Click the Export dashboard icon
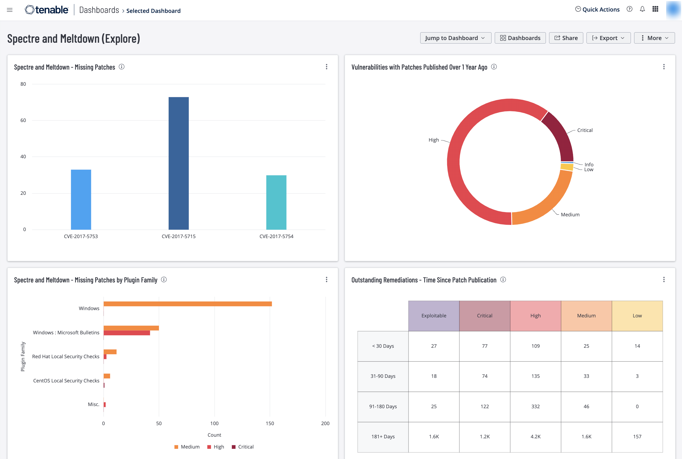Image resolution: width=682 pixels, height=459 pixels. (608, 38)
